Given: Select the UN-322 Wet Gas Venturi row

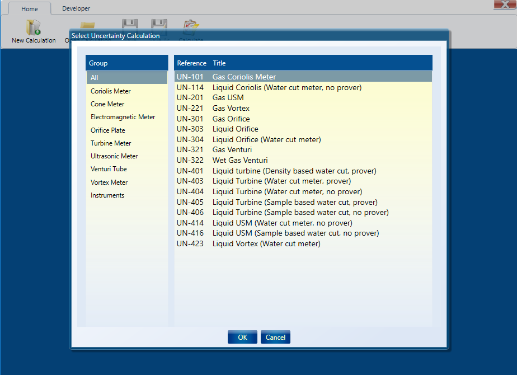Looking at the screenshot, I should click(303, 160).
